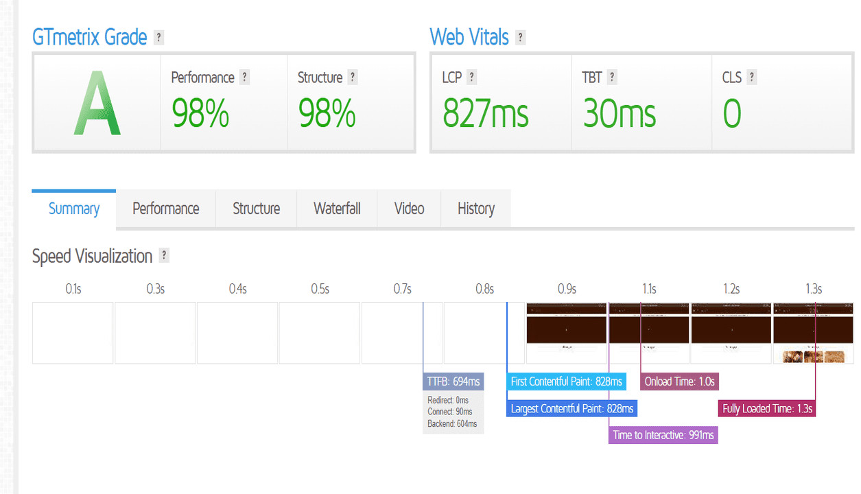
Task: Select the blank 0.7s filmstrip frame
Action: coord(402,333)
